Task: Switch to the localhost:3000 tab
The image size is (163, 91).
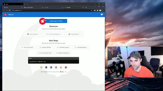Action: click(x=33, y=8)
